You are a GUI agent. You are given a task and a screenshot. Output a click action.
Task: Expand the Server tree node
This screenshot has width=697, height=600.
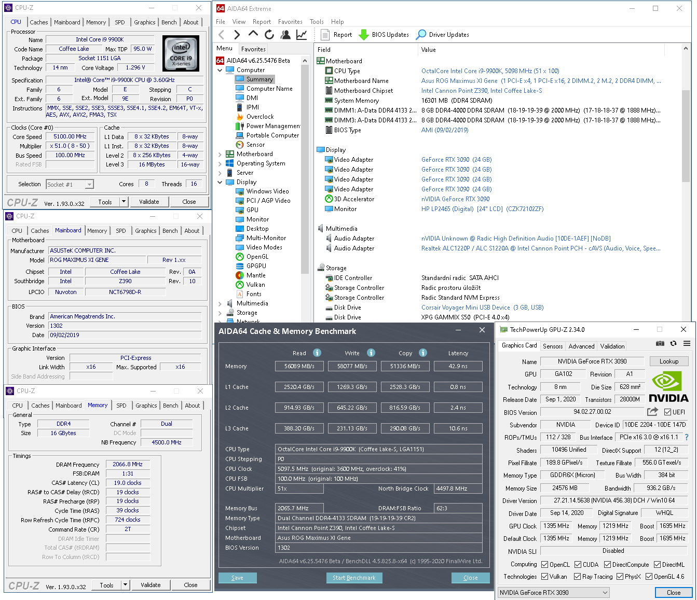[220, 173]
